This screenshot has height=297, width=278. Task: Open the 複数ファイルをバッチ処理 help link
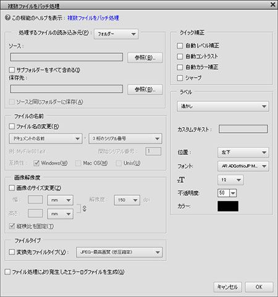click(93, 18)
